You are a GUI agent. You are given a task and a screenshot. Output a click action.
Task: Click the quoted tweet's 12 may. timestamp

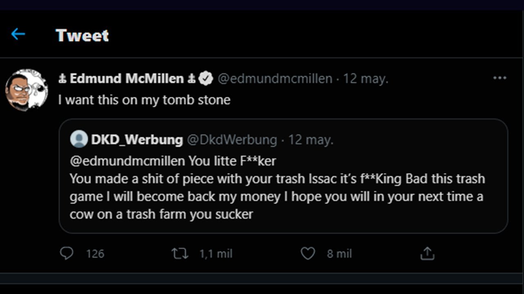(311, 140)
